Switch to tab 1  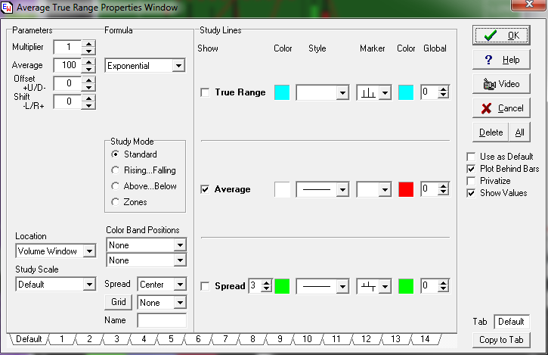(x=61, y=339)
